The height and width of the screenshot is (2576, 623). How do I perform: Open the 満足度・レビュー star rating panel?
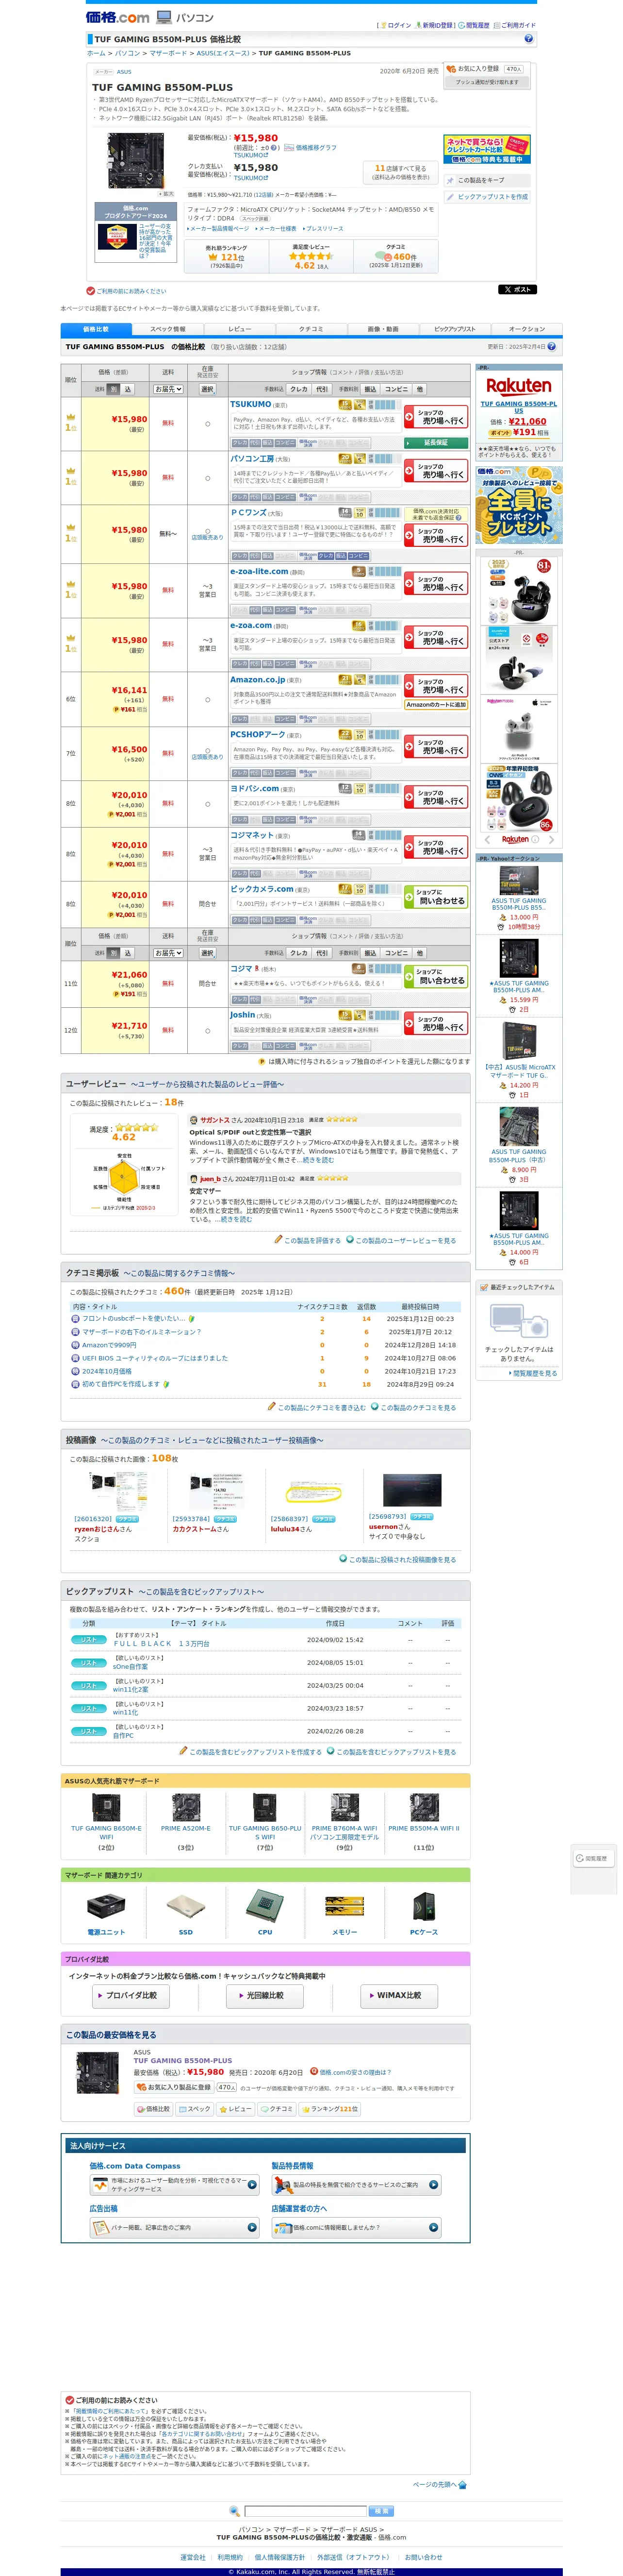coord(311,257)
